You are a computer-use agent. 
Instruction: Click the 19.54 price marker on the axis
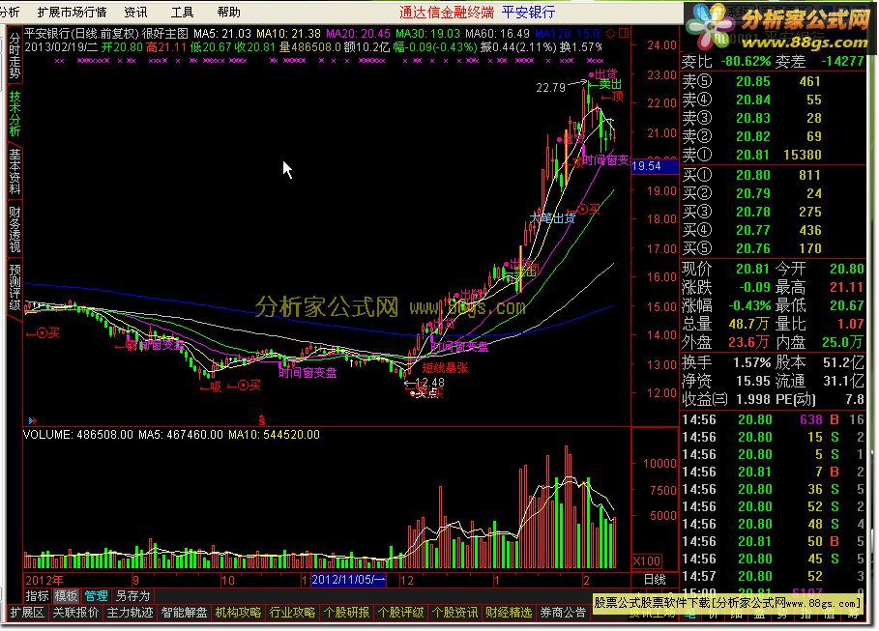(654, 166)
